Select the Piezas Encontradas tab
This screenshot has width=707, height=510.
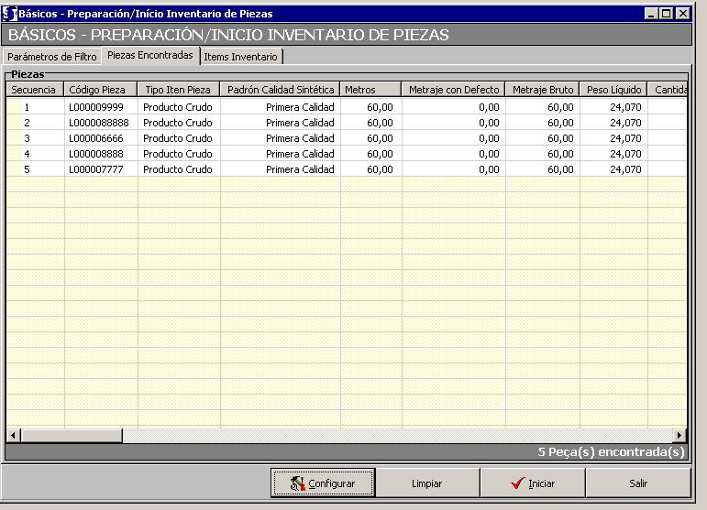(x=149, y=56)
